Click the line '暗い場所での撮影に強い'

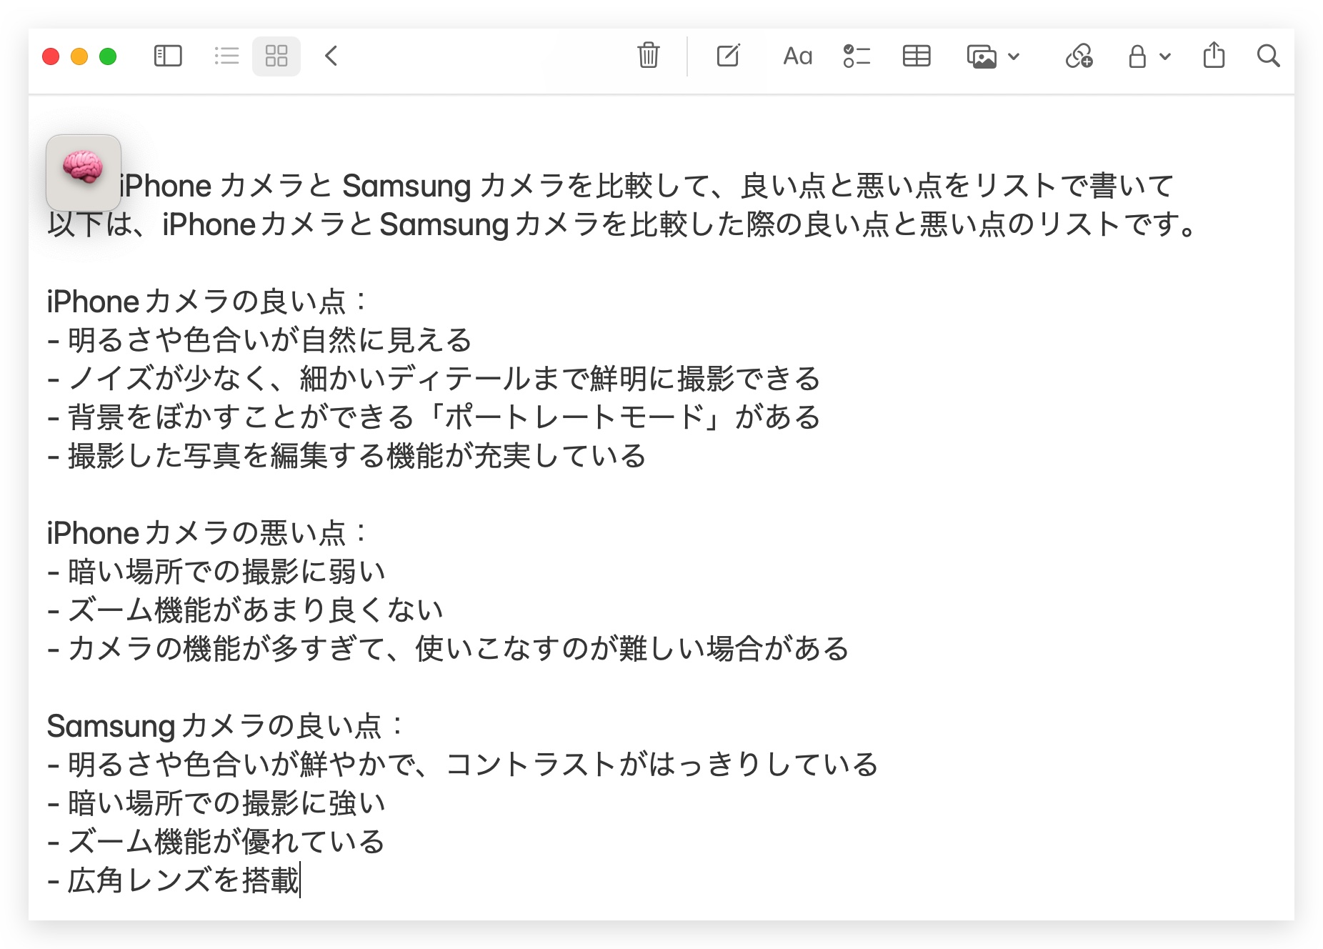[216, 803]
